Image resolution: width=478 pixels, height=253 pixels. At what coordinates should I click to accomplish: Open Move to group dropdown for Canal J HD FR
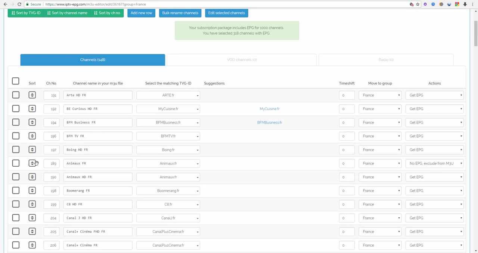380,218
